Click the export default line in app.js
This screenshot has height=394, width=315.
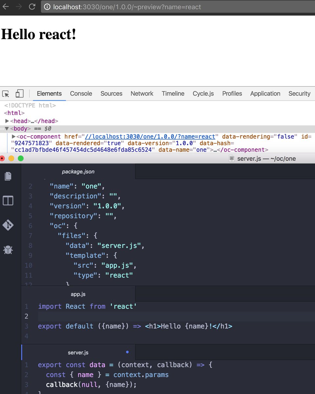pyautogui.click(x=135, y=326)
